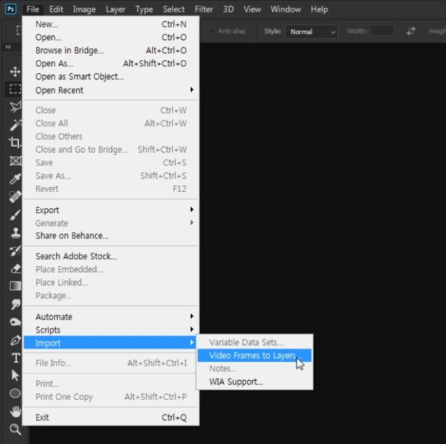Screen dimensions: 446x444
Task: Open the View menu
Action: pyautogui.click(x=252, y=9)
